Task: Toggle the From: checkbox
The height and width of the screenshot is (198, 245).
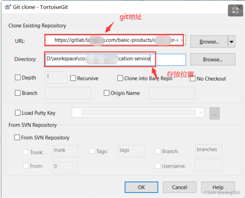Action: coord(26,166)
